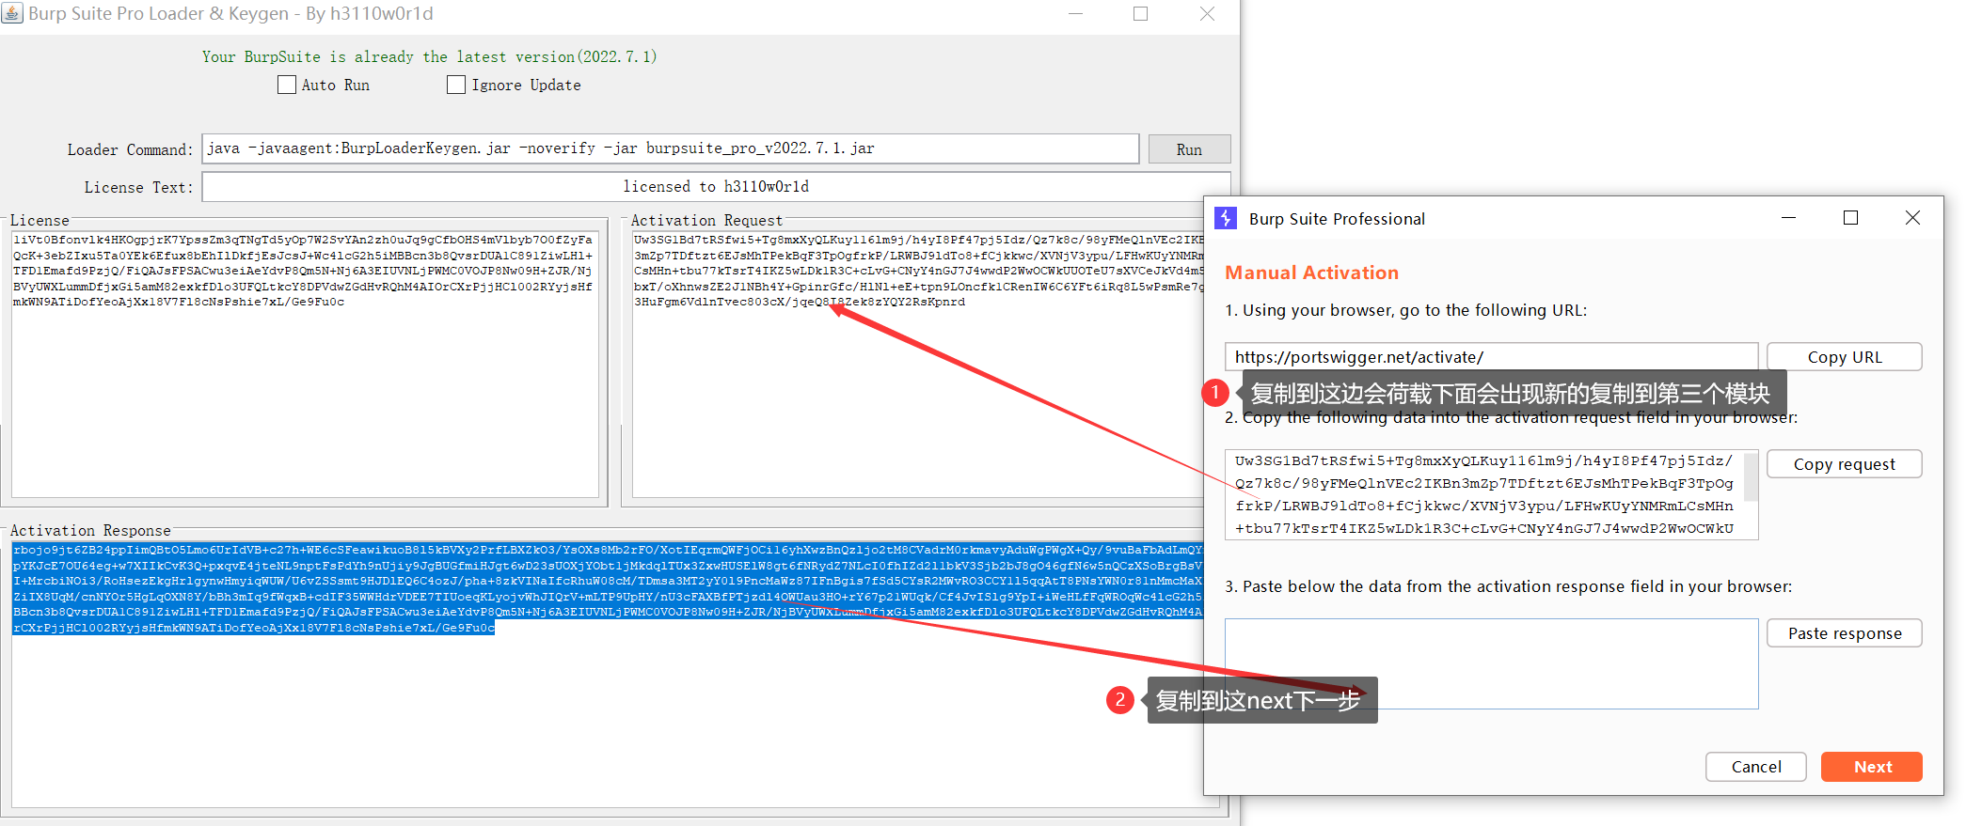This screenshot has height=826, width=1966.
Task: Click the empty activation response paste box in the Burp dialog
Action: pos(1491,663)
